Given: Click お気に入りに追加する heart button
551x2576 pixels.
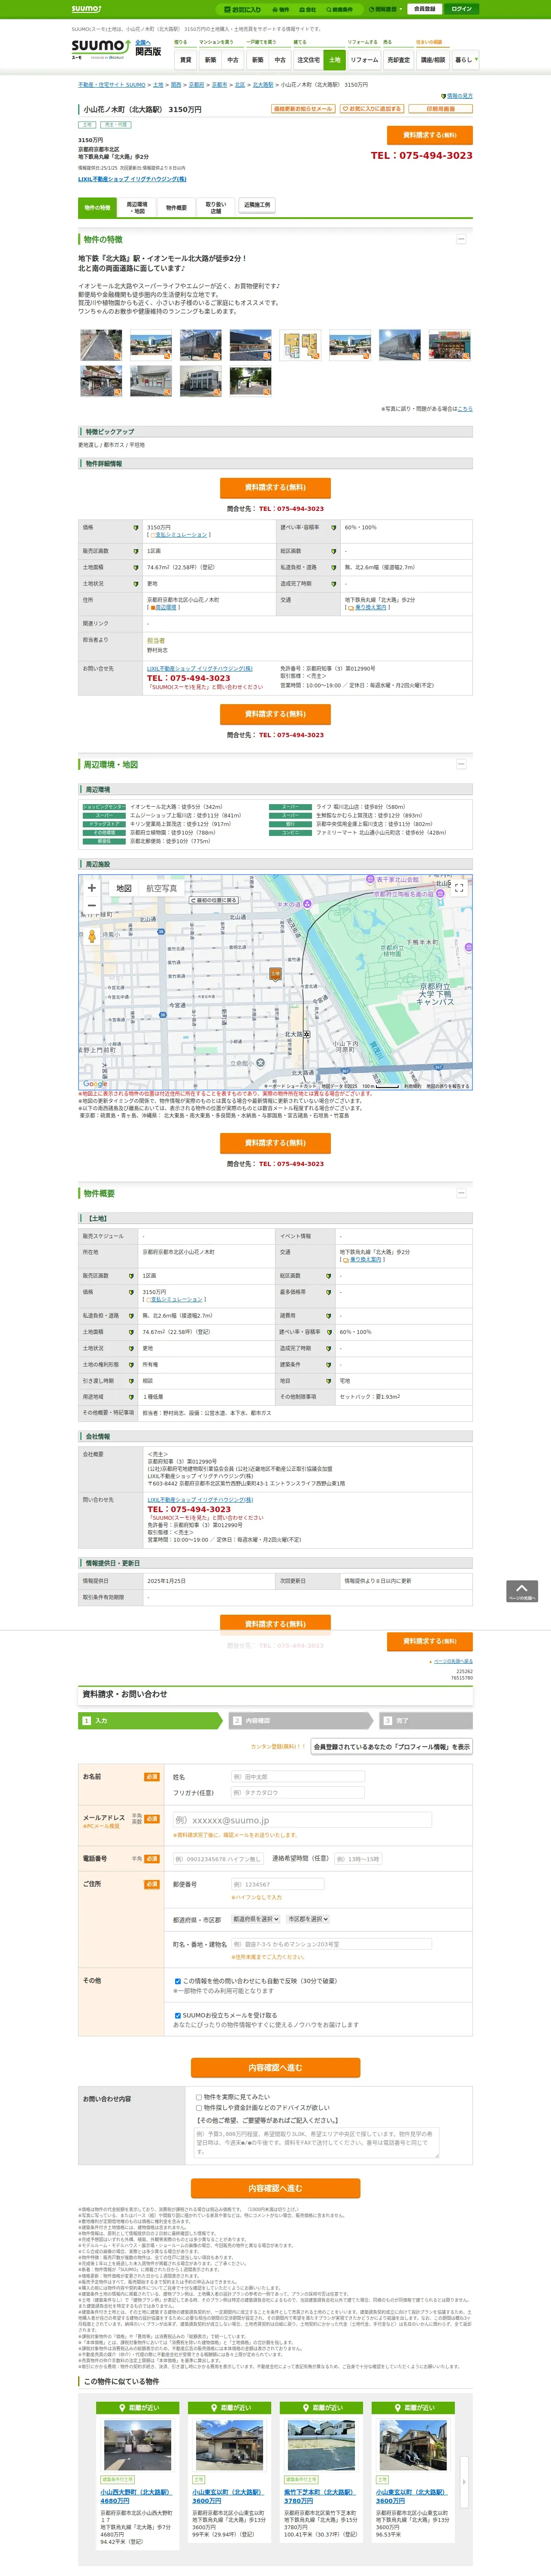Looking at the screenshot, I should click(372, 109).
